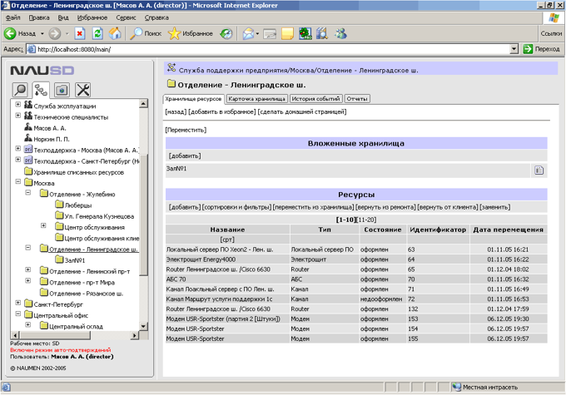The height and width of the screenshot is (395, 566).
Task: Select the NAUSD camera panel icon
Action: [62, 90]
